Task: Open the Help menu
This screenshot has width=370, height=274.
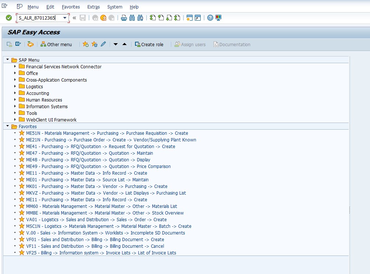Action: coord(134,7)
